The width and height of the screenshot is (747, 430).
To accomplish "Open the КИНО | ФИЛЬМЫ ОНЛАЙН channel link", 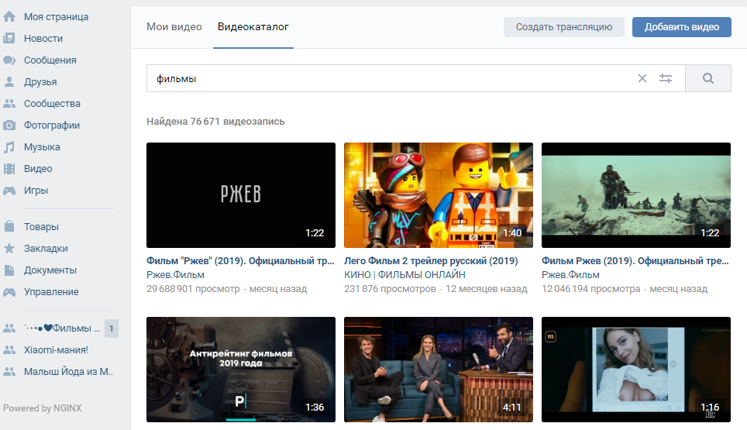I will 404,275.
